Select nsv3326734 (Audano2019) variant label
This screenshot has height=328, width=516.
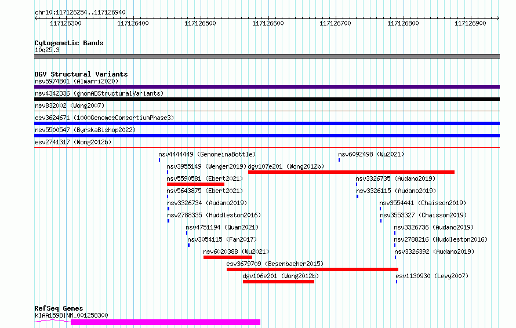(207, 203)
